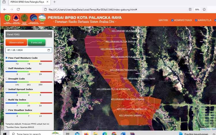Close the PERISAI BPBD Kota Palangka Raya tab
The image size is (216, 135).
48,2
